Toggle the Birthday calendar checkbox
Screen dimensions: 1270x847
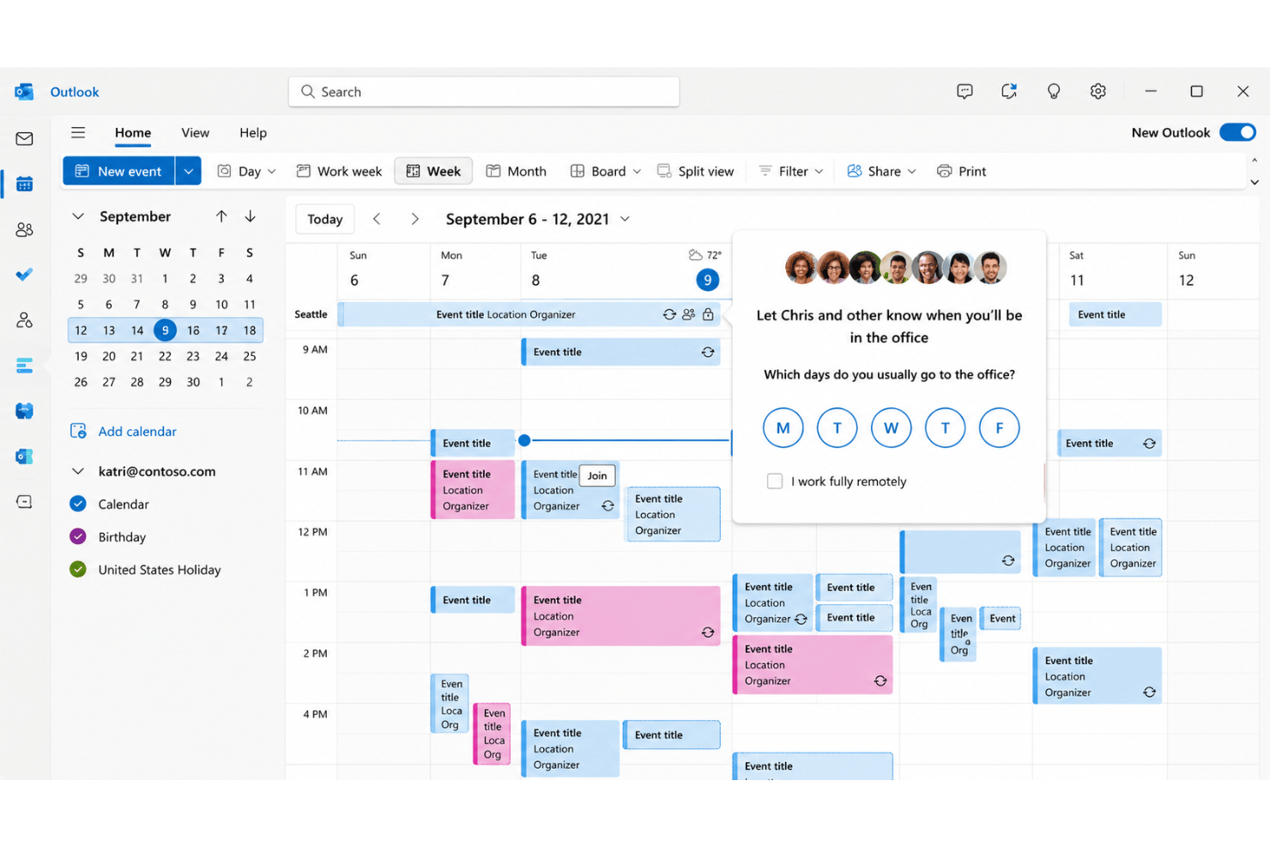point(78,536)
